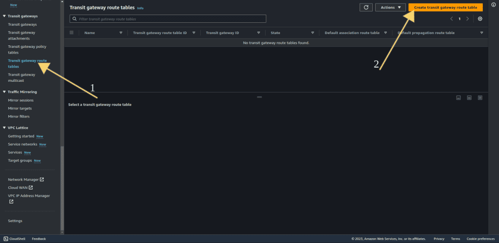
Task: Click the CloudShell terminal icon
Action: 6,239
